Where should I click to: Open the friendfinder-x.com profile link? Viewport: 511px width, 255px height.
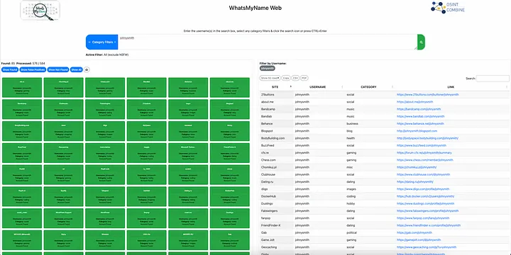[429, 225]
